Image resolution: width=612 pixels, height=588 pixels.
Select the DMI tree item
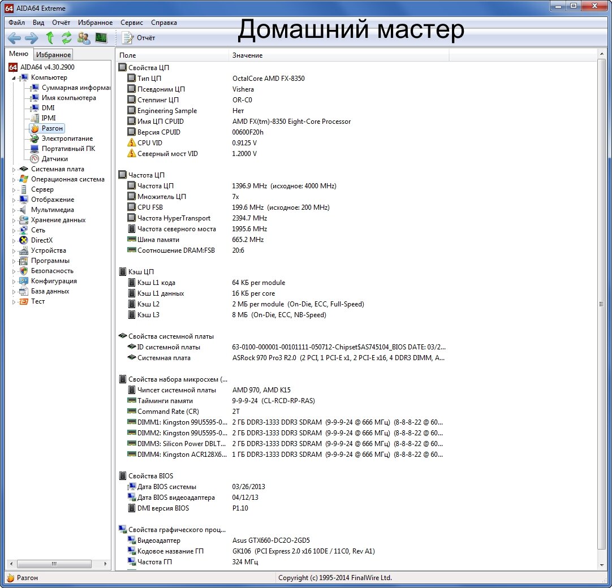pos(48,108)
